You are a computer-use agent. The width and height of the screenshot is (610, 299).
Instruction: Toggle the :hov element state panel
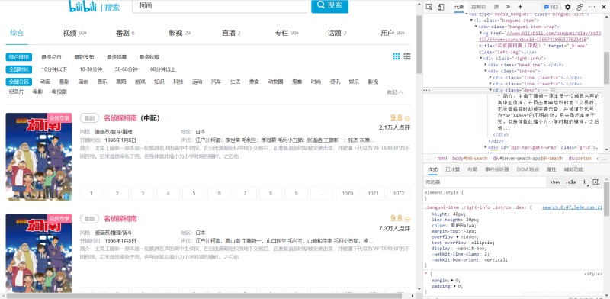click(556, 182)
